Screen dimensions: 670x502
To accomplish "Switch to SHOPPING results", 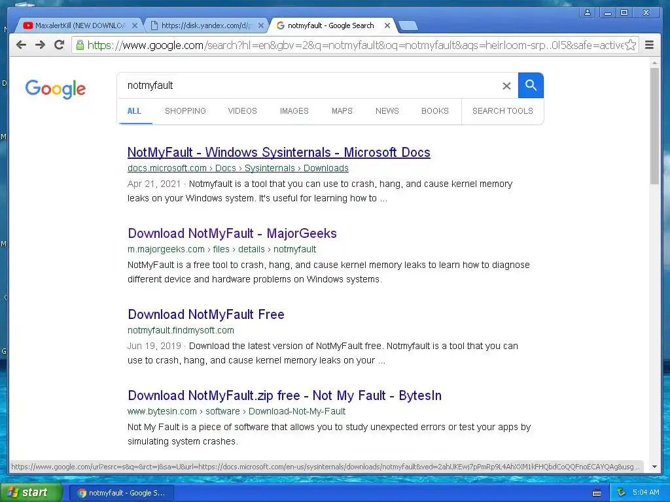I will pos(185,111).
